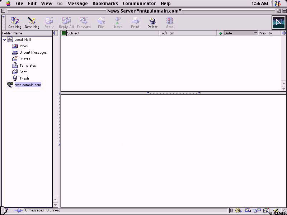Toggle the Date column sort direction arrow
The image size is (287, 215).
click(x=256, y=33)
